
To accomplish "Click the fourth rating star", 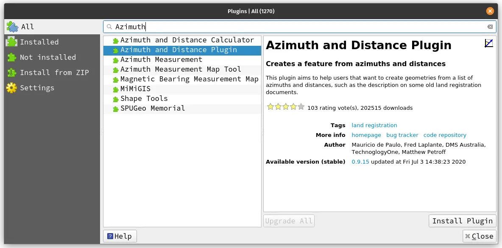I will pyautogui.click(x=293, y=107).
